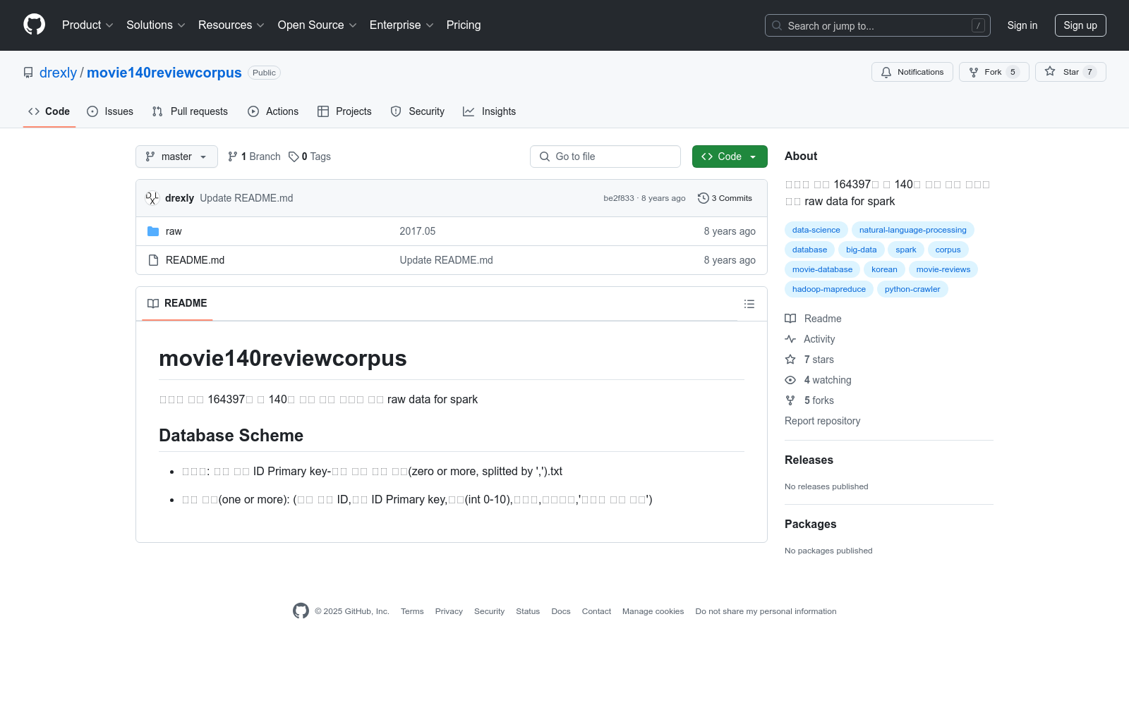Open the big-data topic tag
Screen dimensions: 1129x705
[862, 250]
